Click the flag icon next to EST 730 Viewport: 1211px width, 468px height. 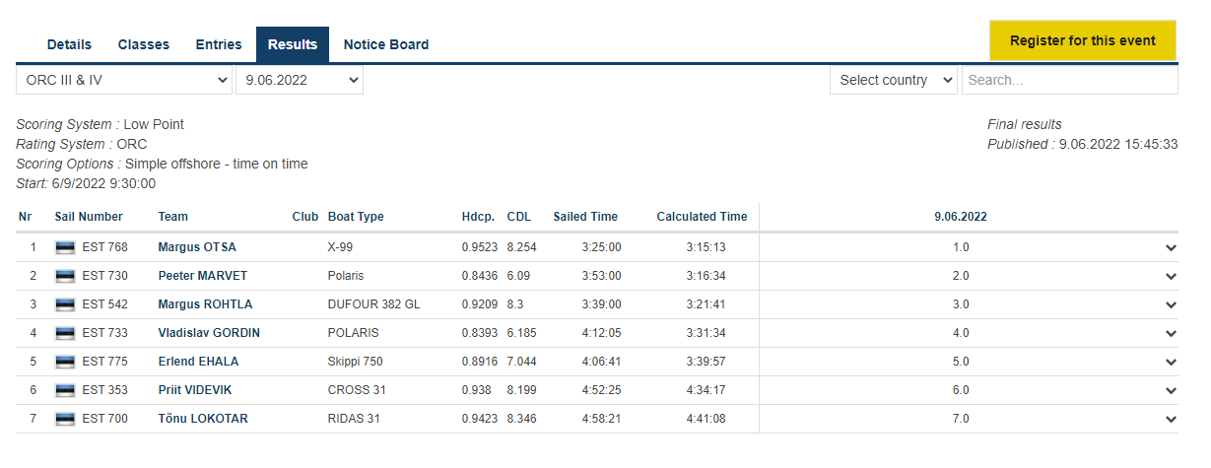click(x=65, y=276)
